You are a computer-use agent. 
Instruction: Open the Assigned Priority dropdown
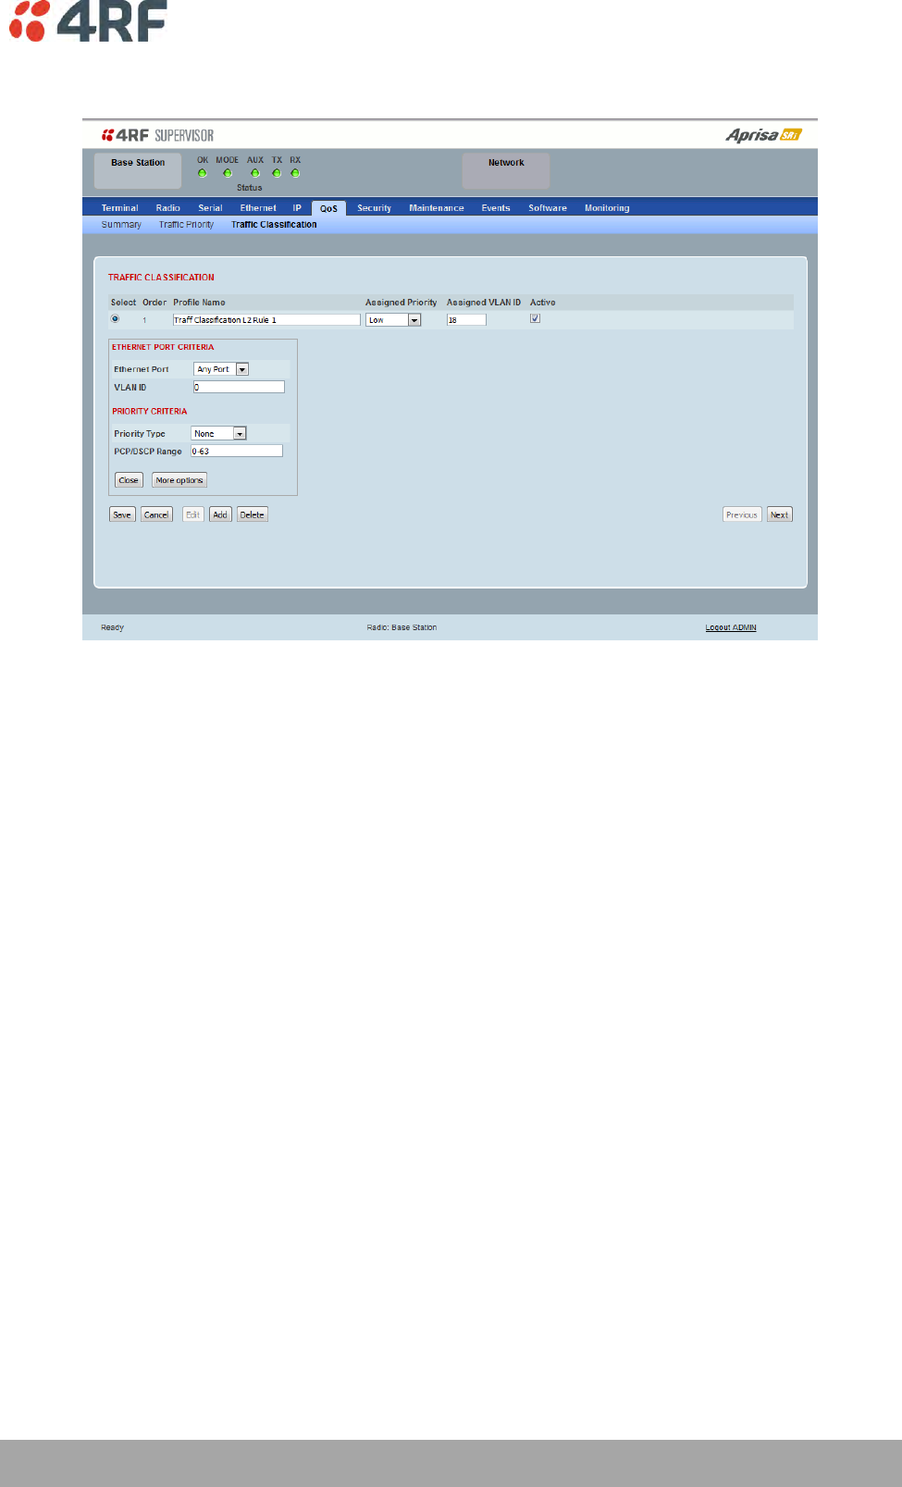(393, 320)
